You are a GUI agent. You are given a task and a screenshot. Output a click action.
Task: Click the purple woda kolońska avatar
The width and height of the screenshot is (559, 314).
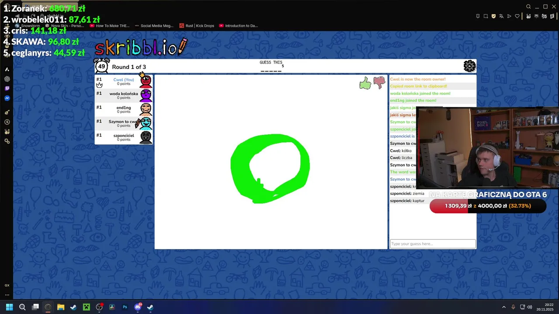click(x=146, y=96)
